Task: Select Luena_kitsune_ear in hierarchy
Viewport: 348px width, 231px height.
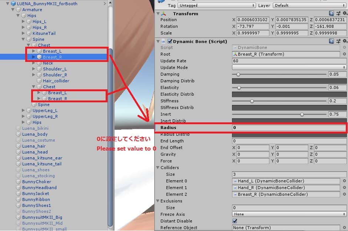Action: [42, 158]
